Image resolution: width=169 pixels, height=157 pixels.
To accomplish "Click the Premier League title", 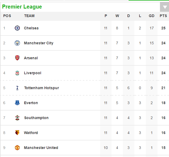I will pyautogui.click(x=22, y=7).
